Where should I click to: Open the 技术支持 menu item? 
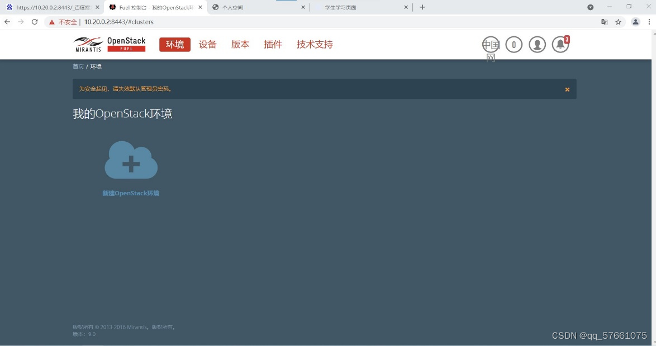click(x=314, y=44)
